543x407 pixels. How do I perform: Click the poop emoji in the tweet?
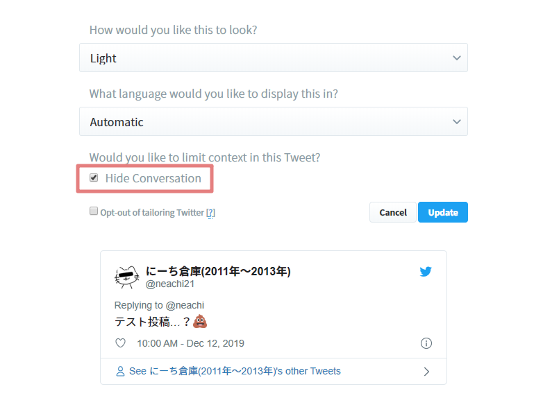[x=200, y=321]
